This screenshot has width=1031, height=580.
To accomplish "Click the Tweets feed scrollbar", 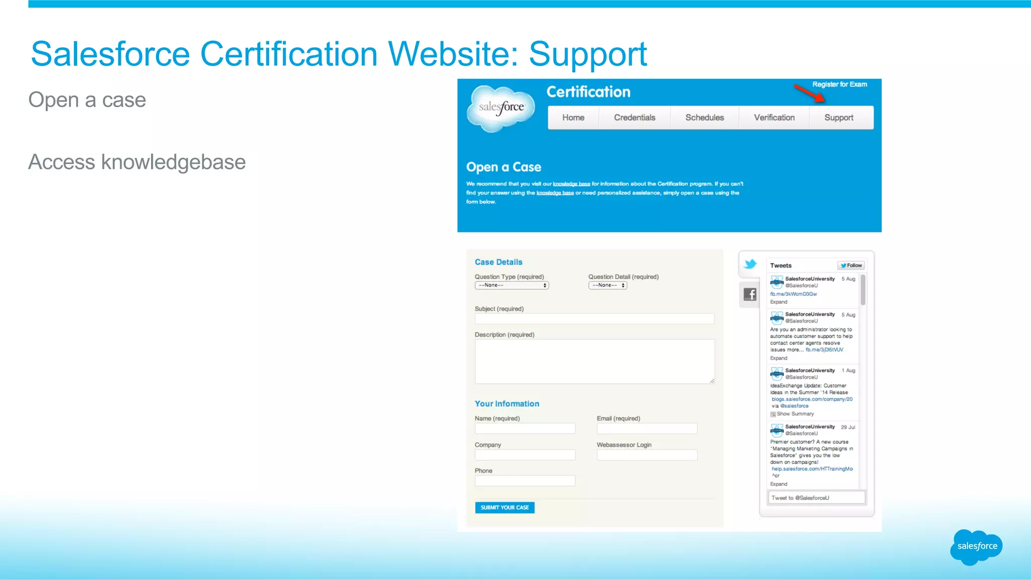I will [863, 290].
